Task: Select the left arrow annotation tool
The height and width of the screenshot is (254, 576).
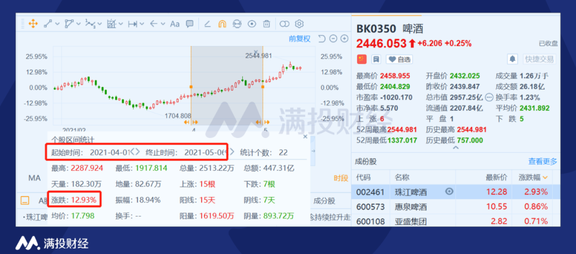Action: coord(154,24)
